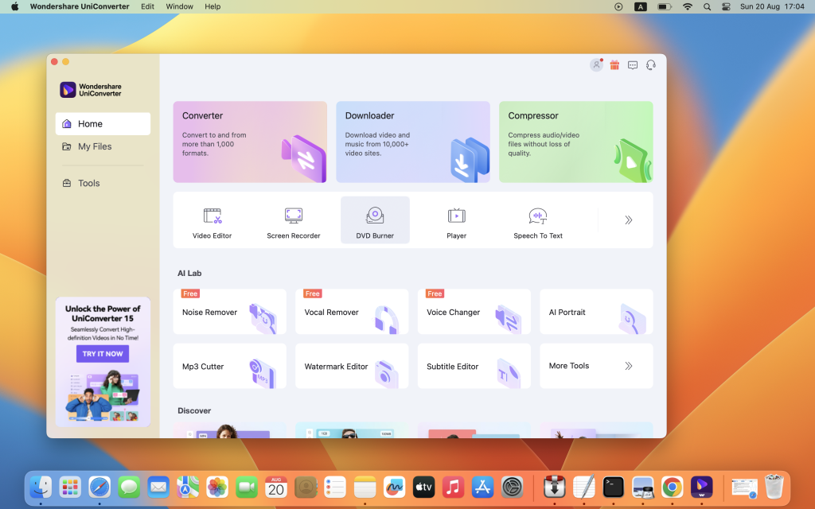The image size is (815, 509).
Task: Open the Compressor card
Action: click(x=576, y=142)
